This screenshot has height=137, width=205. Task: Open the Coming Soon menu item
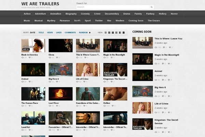point(136,21)
